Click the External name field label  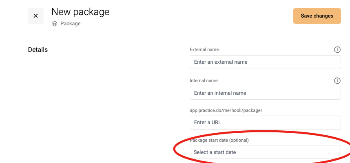click(204, 50)
